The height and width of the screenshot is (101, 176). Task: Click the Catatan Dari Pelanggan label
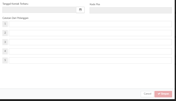point(15,18)
